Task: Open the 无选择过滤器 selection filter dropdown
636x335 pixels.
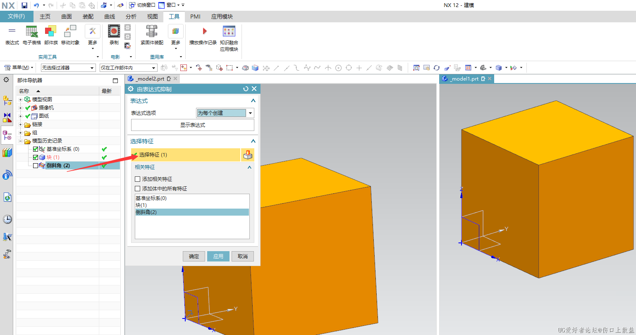Action: point(68,68)
